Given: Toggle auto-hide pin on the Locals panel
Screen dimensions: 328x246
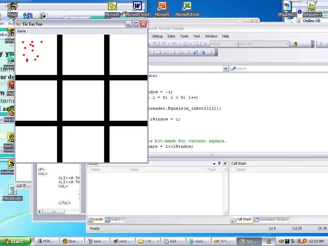Looking at the screenshot, I should [219, 163].
